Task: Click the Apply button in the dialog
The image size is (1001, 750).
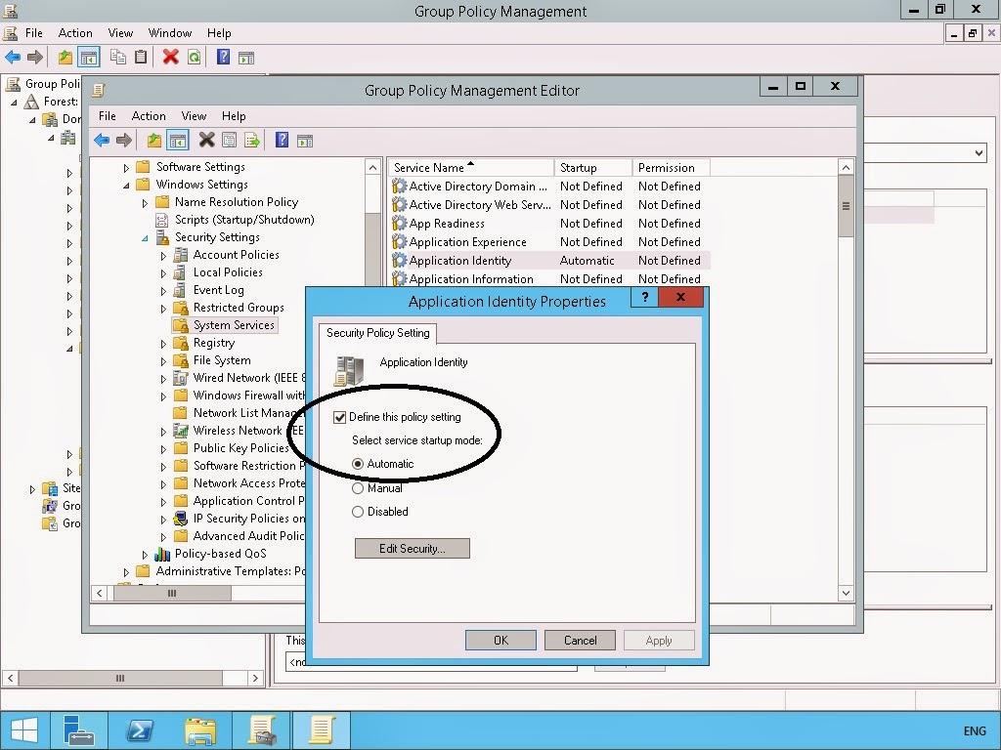Action: tap(659, 641)
